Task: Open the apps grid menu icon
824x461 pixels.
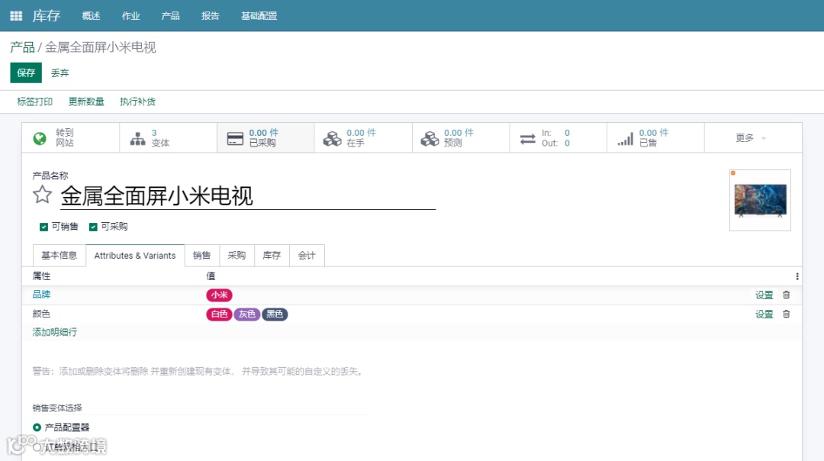Action: 16,16
